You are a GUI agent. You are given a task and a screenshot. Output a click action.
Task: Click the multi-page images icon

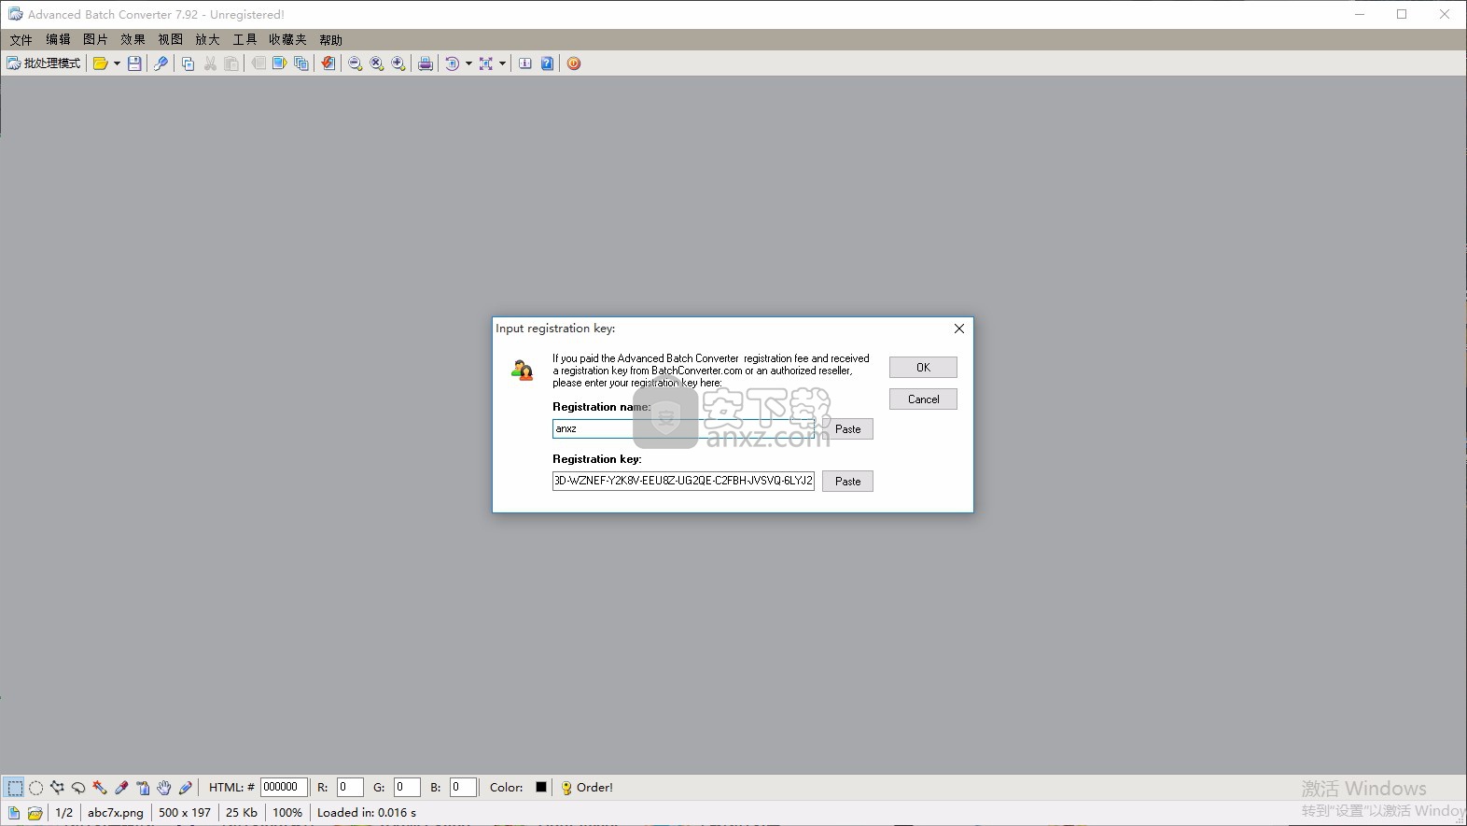[300, 63]
